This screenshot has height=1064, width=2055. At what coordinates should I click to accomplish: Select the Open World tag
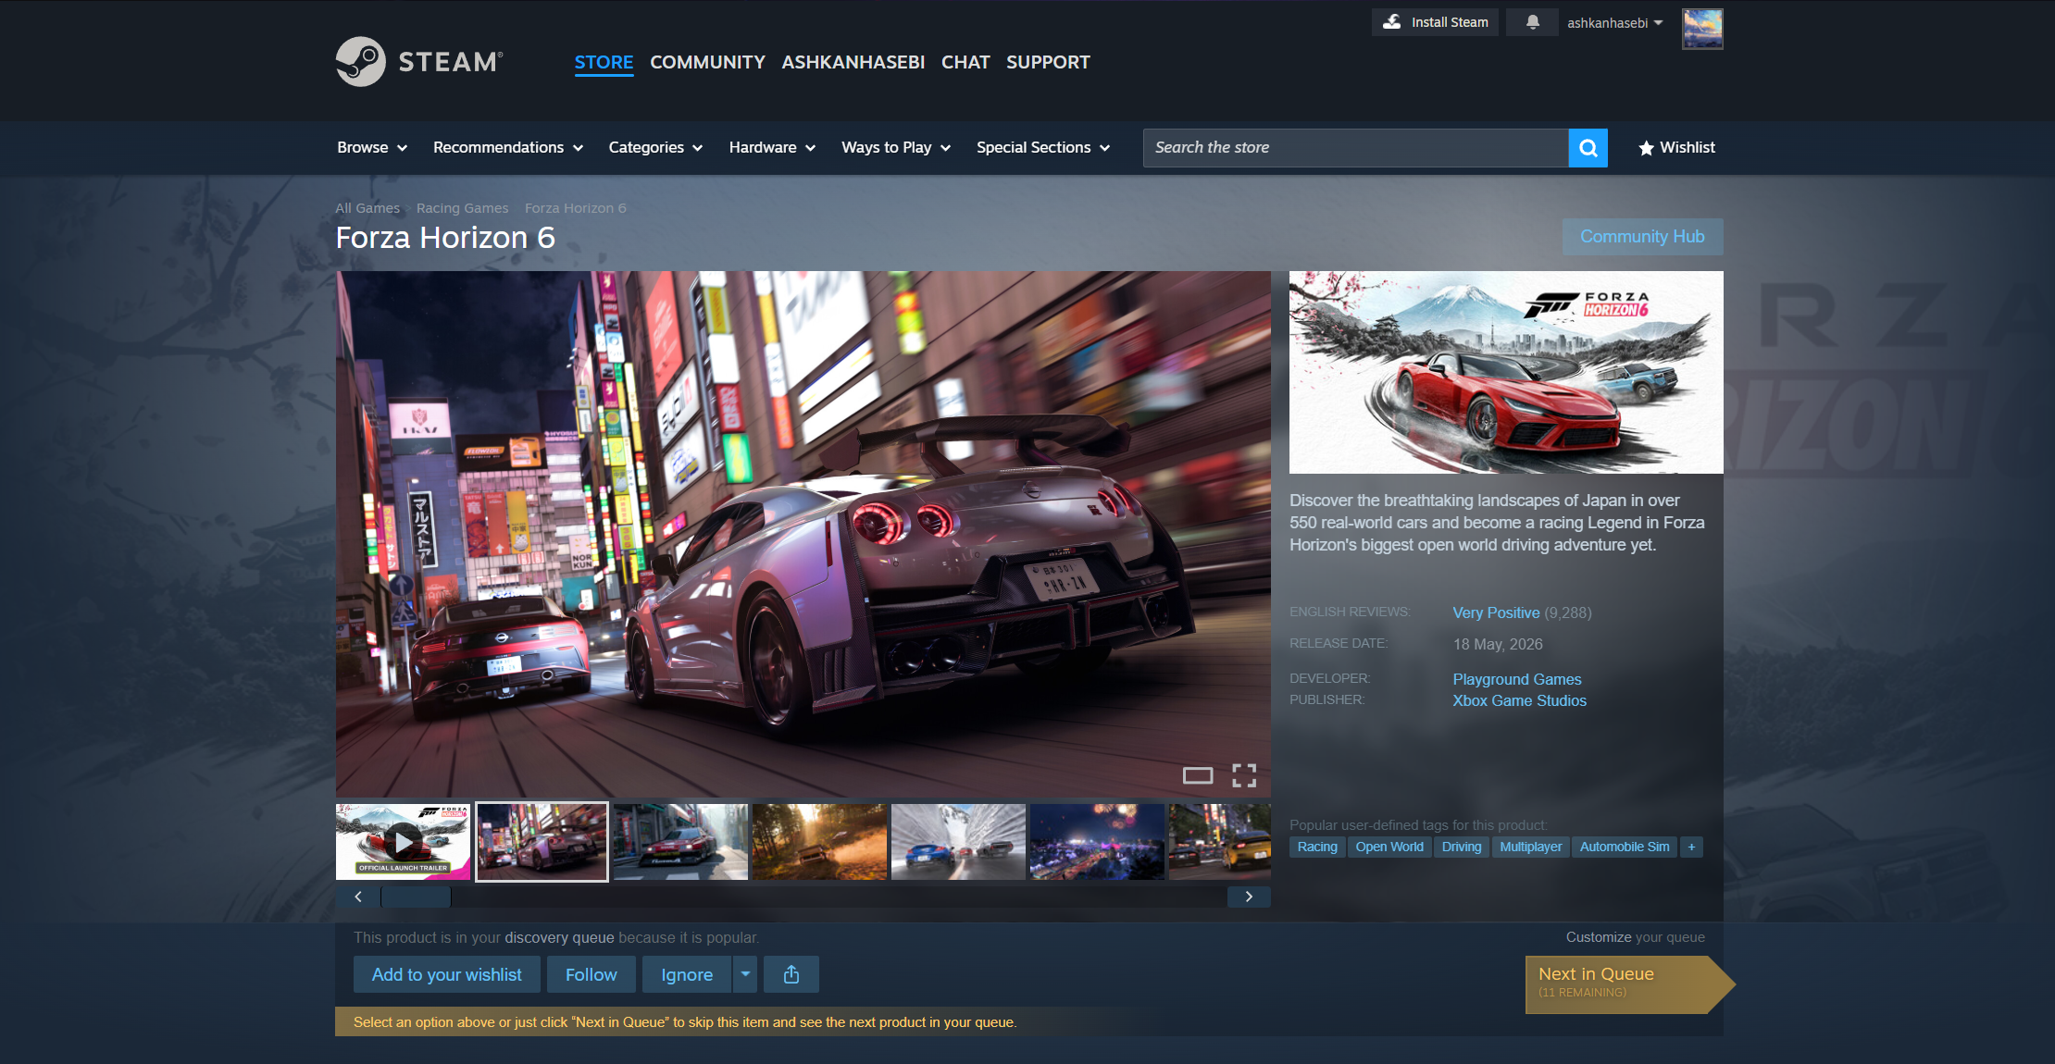click(1389, 847)
